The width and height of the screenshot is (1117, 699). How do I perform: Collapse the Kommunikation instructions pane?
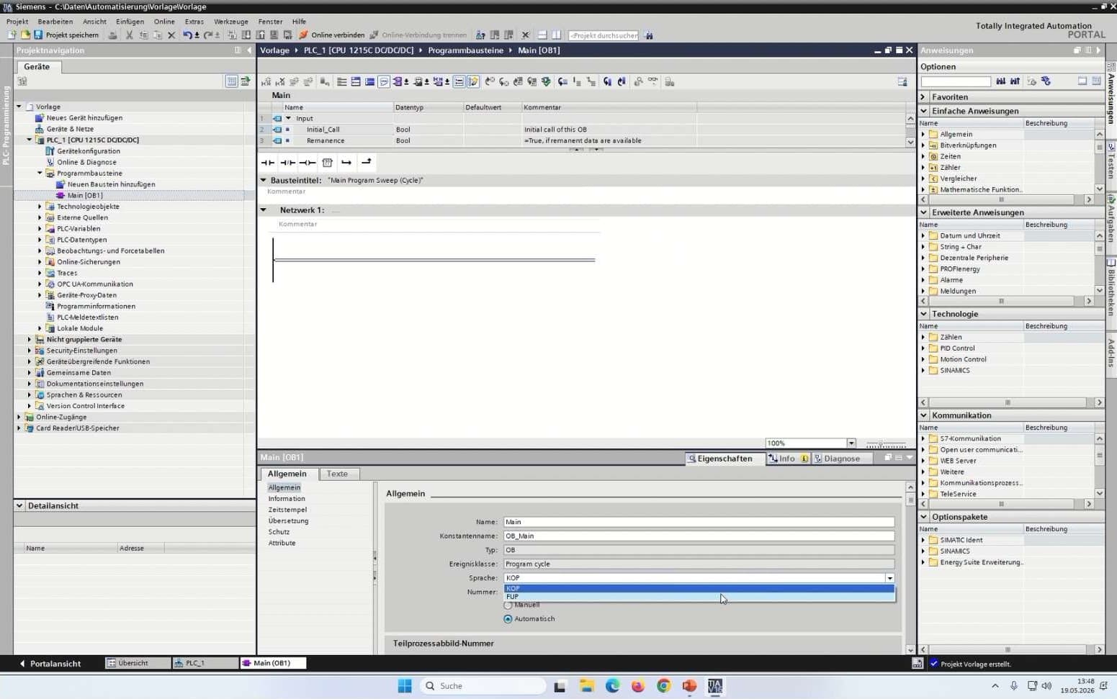click(924, 415)
